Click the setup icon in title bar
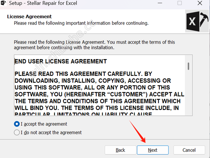Image resolution: width=210 pixels, height=158 pixels. tap(3, 3)
